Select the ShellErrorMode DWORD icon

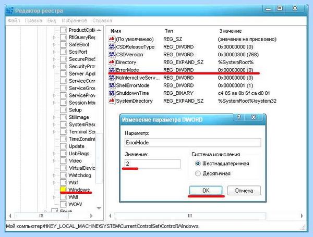point(112,85)
